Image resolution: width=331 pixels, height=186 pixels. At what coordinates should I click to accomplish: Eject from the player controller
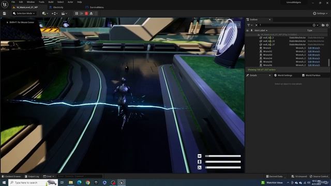tap(91, 13)
